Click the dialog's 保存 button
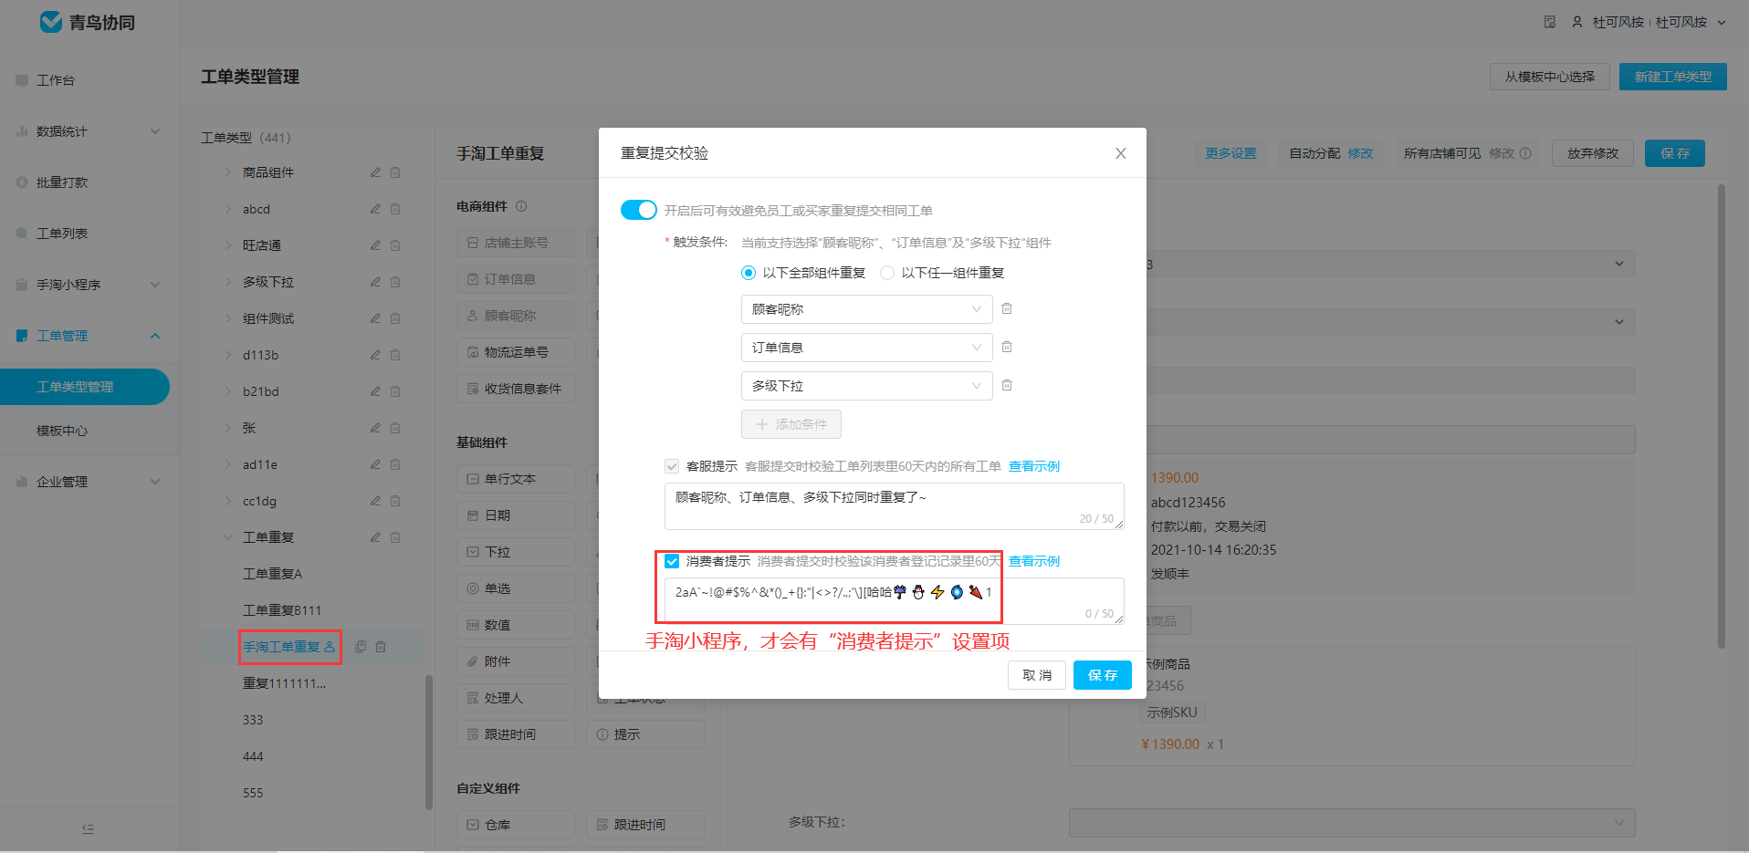1749x853 pixels. (1103, 675)
